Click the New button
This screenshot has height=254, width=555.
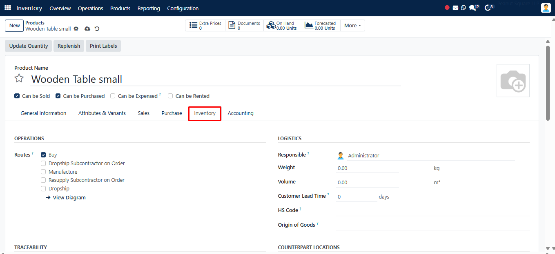[14, 26]
